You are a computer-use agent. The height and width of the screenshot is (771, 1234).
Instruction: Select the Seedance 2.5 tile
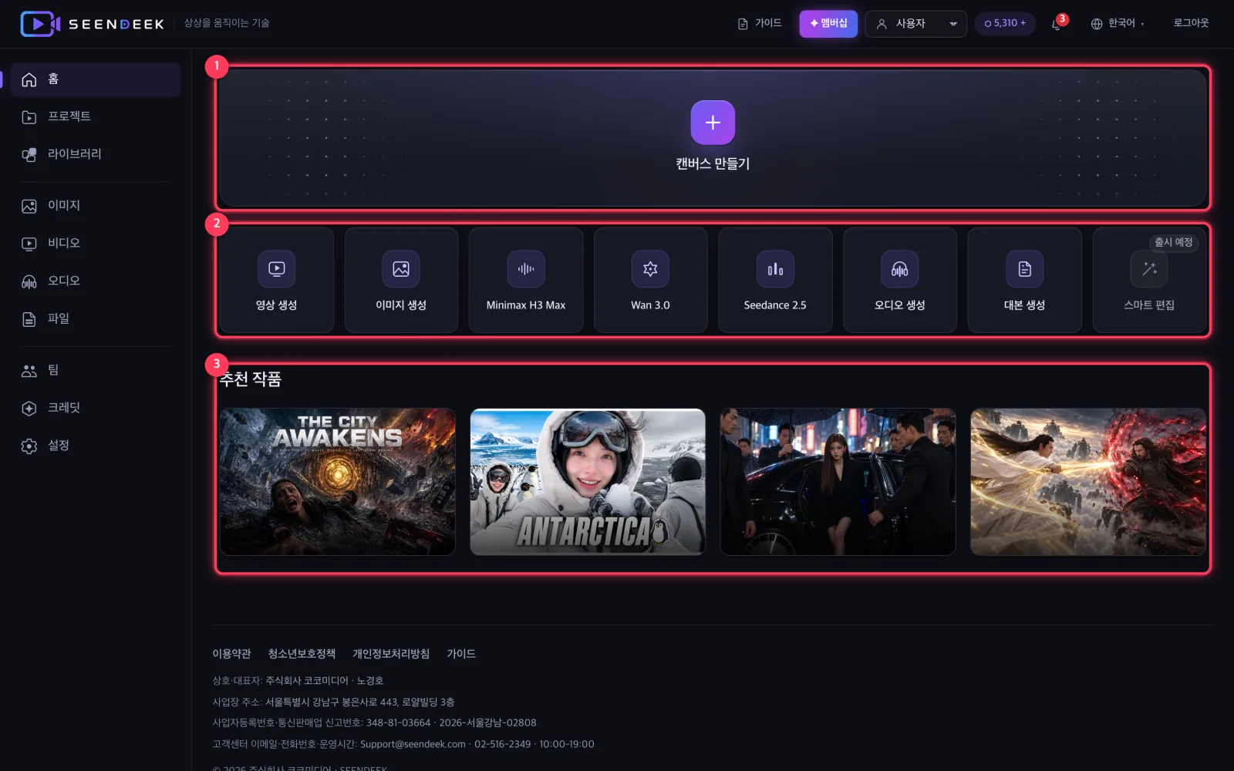point(775,280)
